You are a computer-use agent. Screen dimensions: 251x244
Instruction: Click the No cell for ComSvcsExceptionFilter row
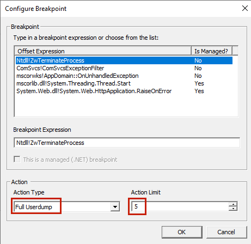pyautogui.click(x=198, y=68)
